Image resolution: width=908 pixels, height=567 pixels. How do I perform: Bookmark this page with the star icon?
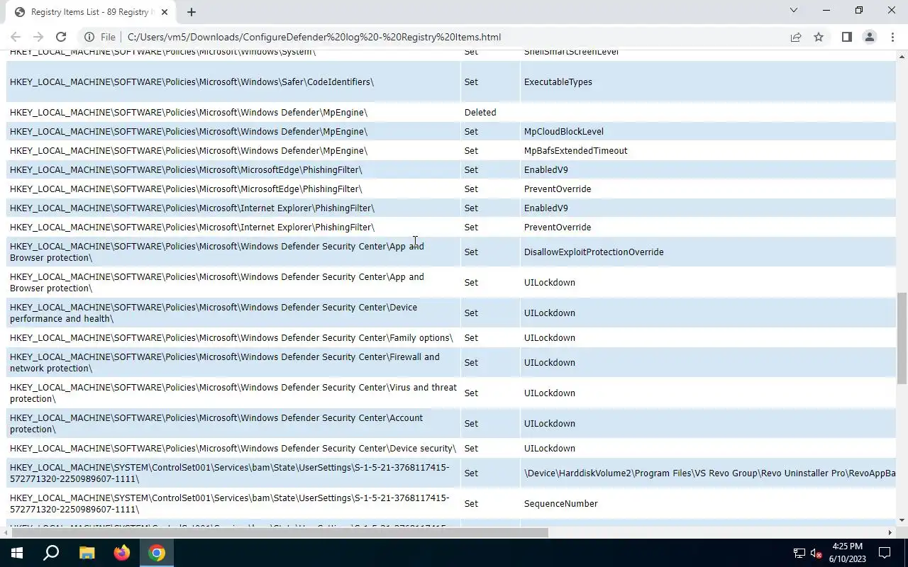pos(819,37)
